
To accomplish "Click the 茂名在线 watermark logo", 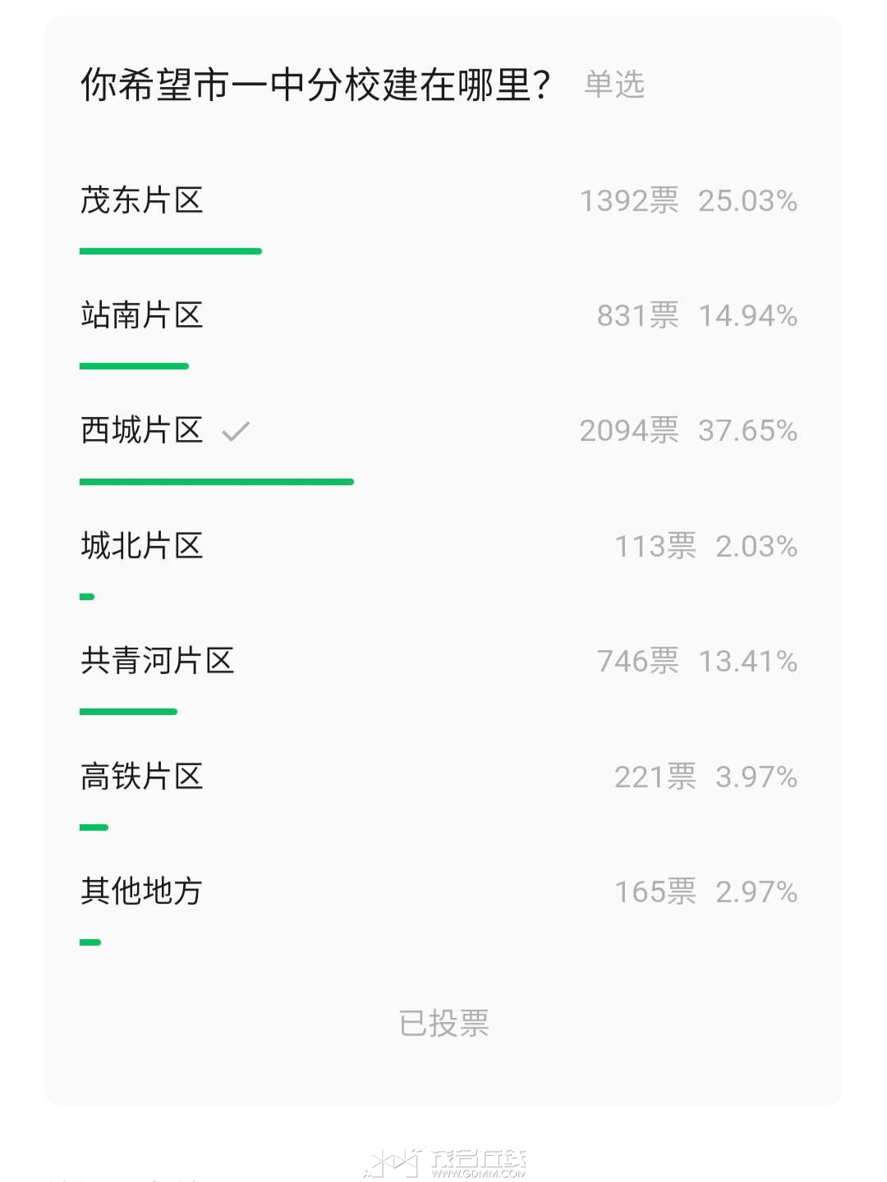I will point(445,1162).
